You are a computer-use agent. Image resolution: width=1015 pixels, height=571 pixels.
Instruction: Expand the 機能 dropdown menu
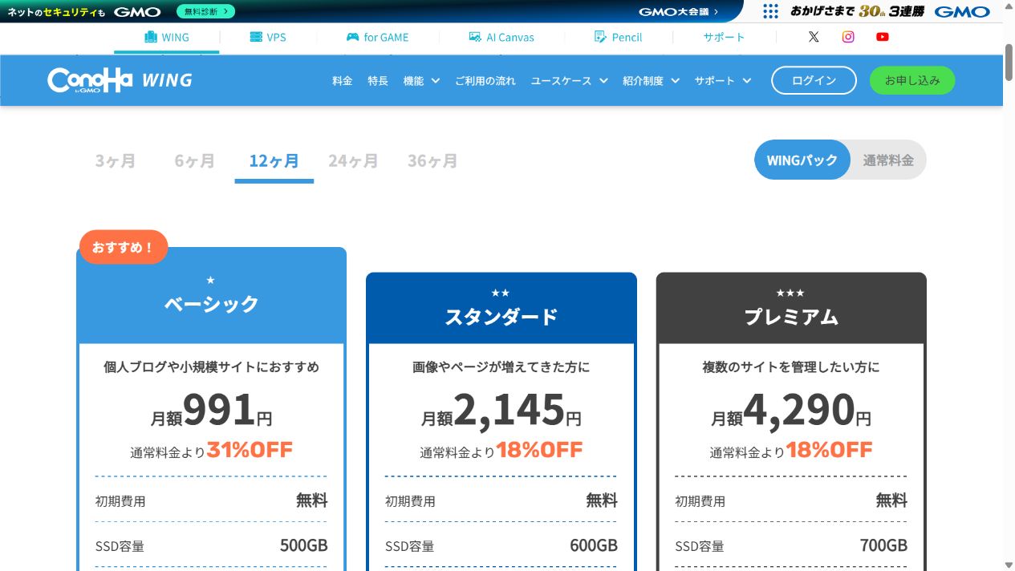pos(421,81)
